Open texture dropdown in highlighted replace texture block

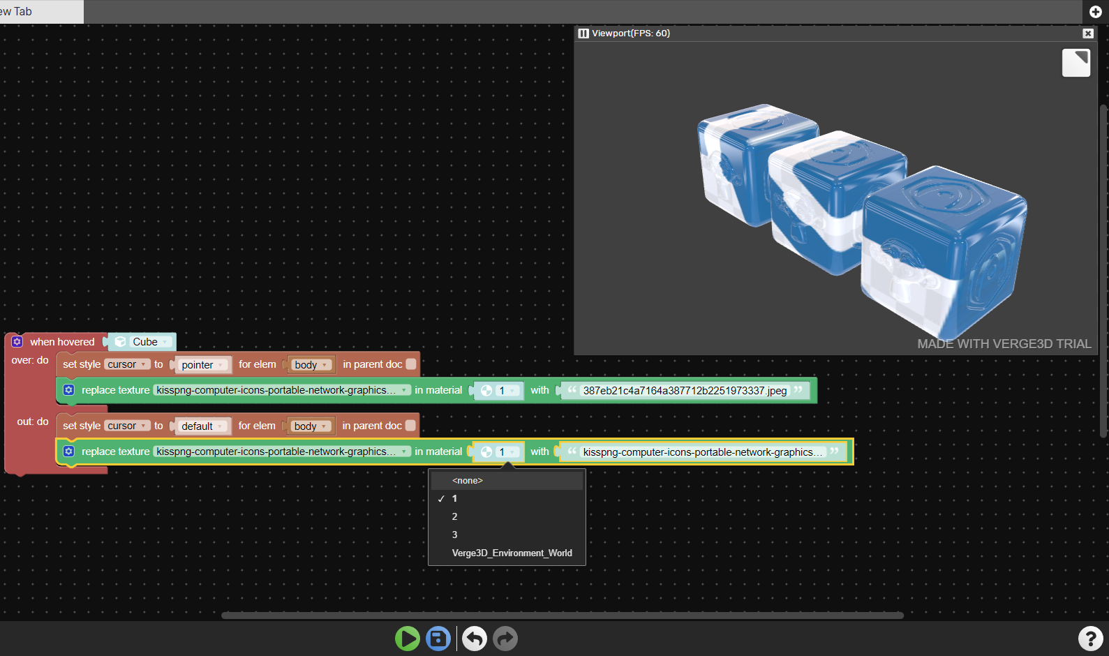point(283,452)
